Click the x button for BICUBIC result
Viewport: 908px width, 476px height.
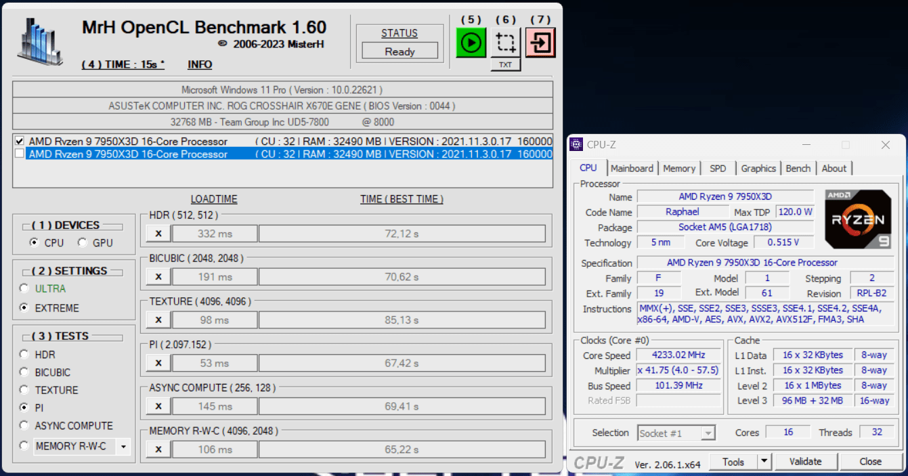tap(158, 276)
